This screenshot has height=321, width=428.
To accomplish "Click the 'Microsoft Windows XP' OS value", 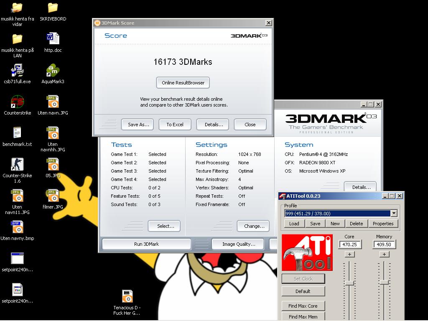I will [322, 171].
